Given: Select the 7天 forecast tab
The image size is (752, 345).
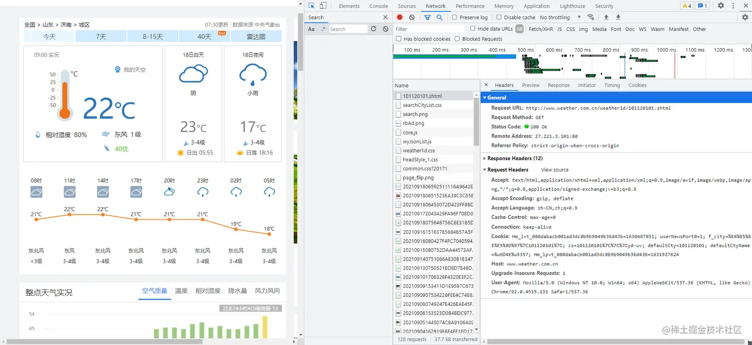Looking at the screenshot, I should 101,36.
